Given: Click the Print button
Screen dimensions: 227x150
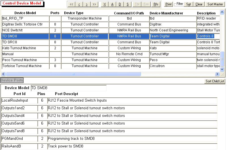Looking at the screenshot, I should point(169,4).
